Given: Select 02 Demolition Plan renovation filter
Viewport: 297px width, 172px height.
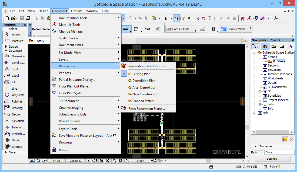Looking at the screenshot, I should (142, 80).
